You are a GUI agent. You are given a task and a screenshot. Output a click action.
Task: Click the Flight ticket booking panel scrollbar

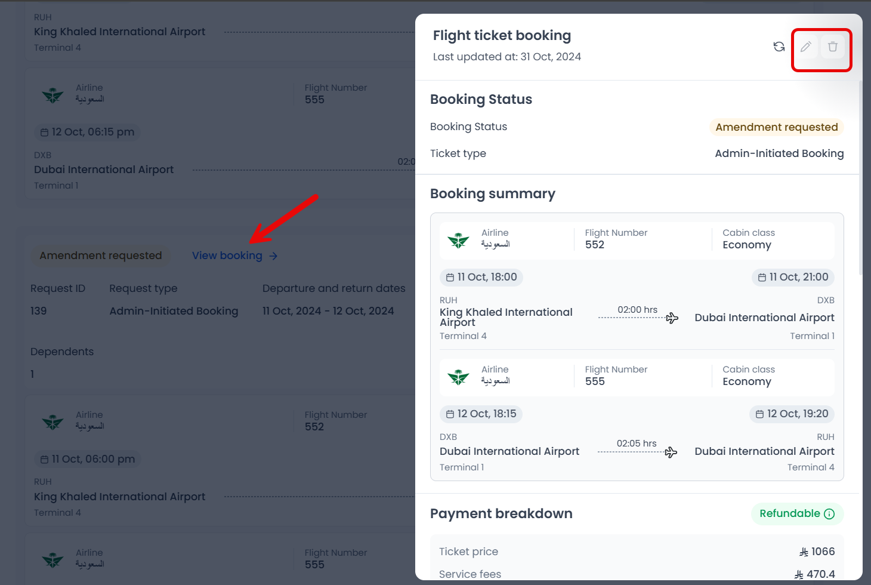[860, 179]
